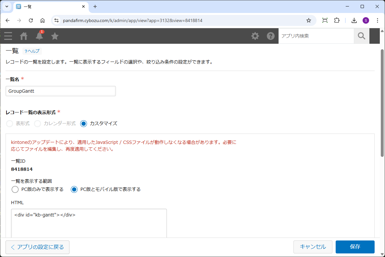Switch to the 一覧 browser tab
Viewport: 385px width, 257px height.
tap(49, 6)
